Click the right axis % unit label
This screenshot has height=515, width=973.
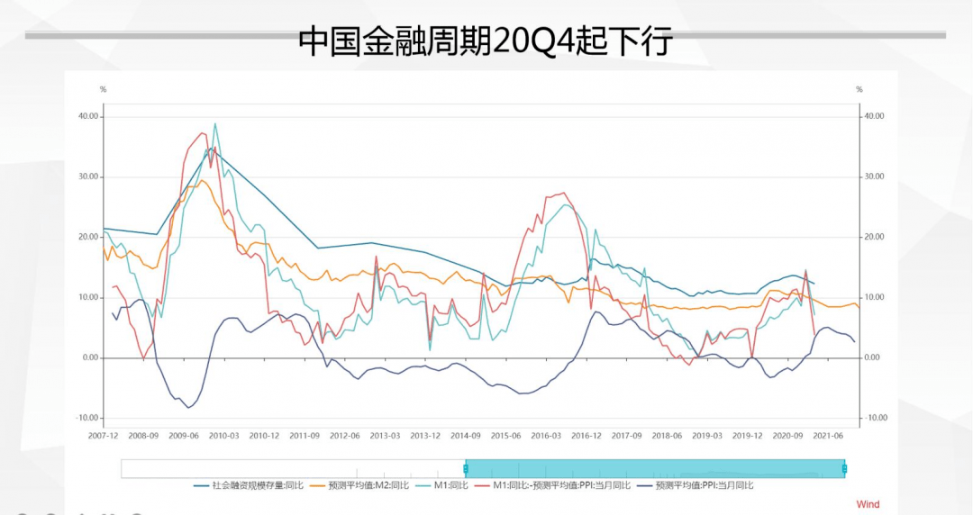coord(859,89)
